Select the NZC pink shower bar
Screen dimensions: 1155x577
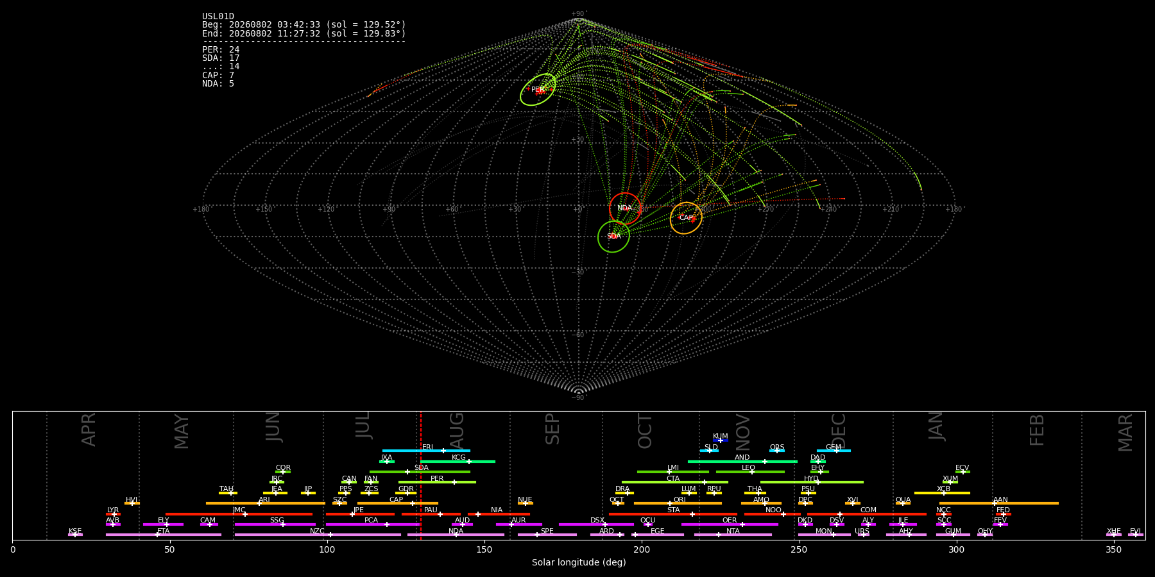coord(318,535)
